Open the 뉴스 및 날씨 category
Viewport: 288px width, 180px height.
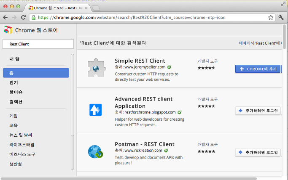(21, 135)
